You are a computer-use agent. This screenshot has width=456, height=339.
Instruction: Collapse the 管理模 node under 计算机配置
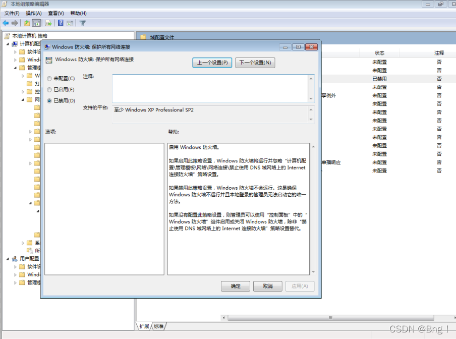point(16,68)
